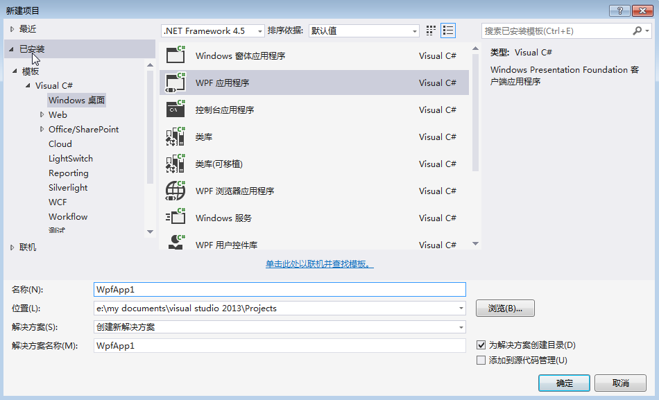Open the 排序依据 默认值 dropdown

363,31
